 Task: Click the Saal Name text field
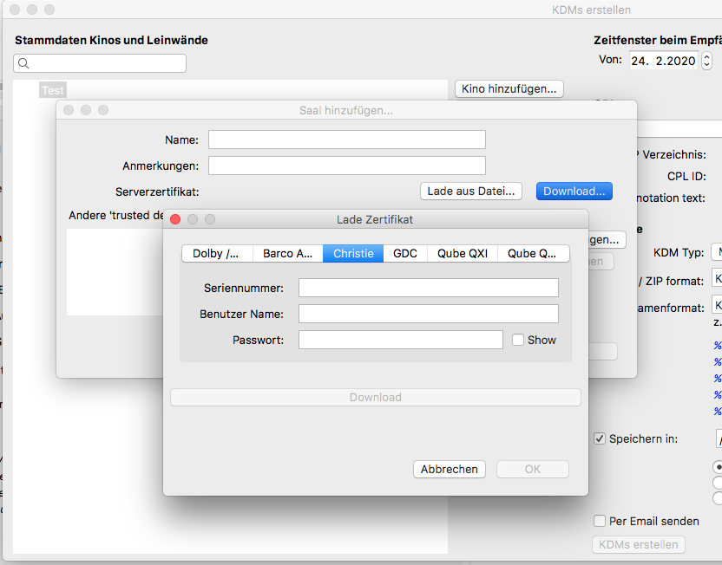pos(346,140)
